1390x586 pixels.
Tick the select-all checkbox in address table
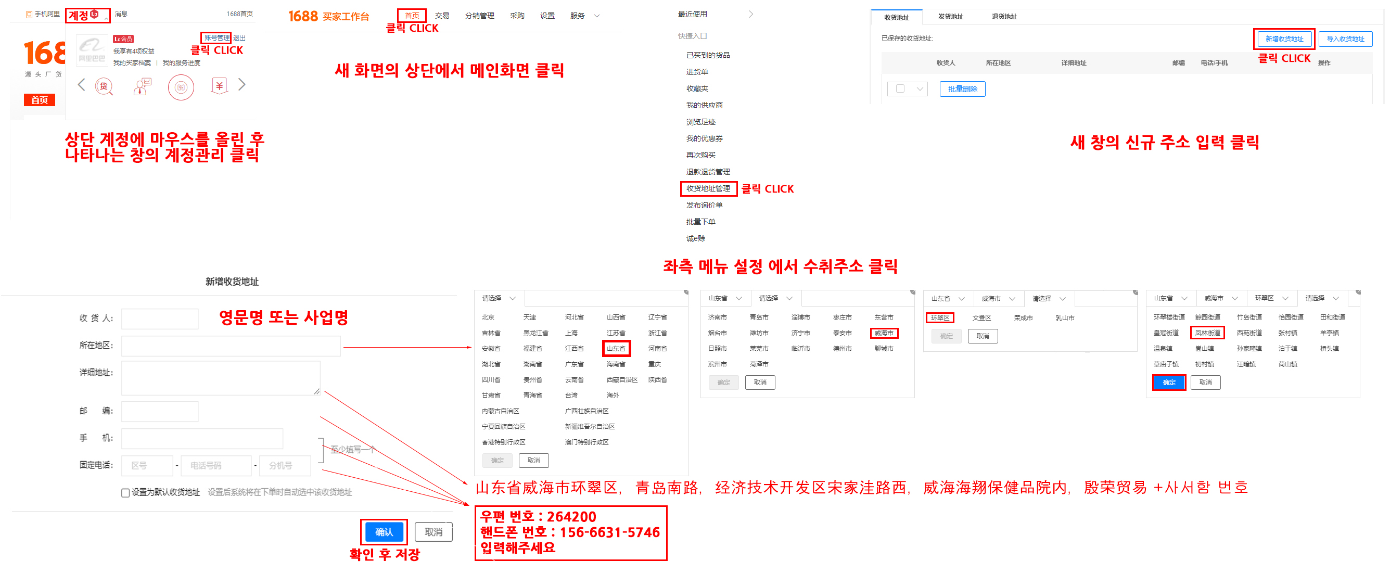point(900,88)
